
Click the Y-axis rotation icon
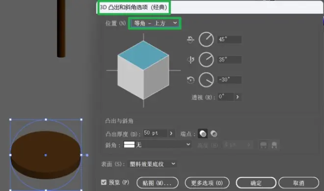pyautogui.click(x=190, y=60)
